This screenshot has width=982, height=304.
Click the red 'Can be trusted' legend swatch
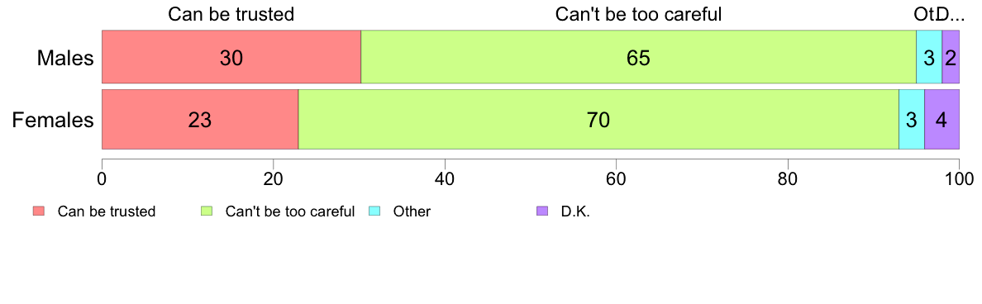39,211
